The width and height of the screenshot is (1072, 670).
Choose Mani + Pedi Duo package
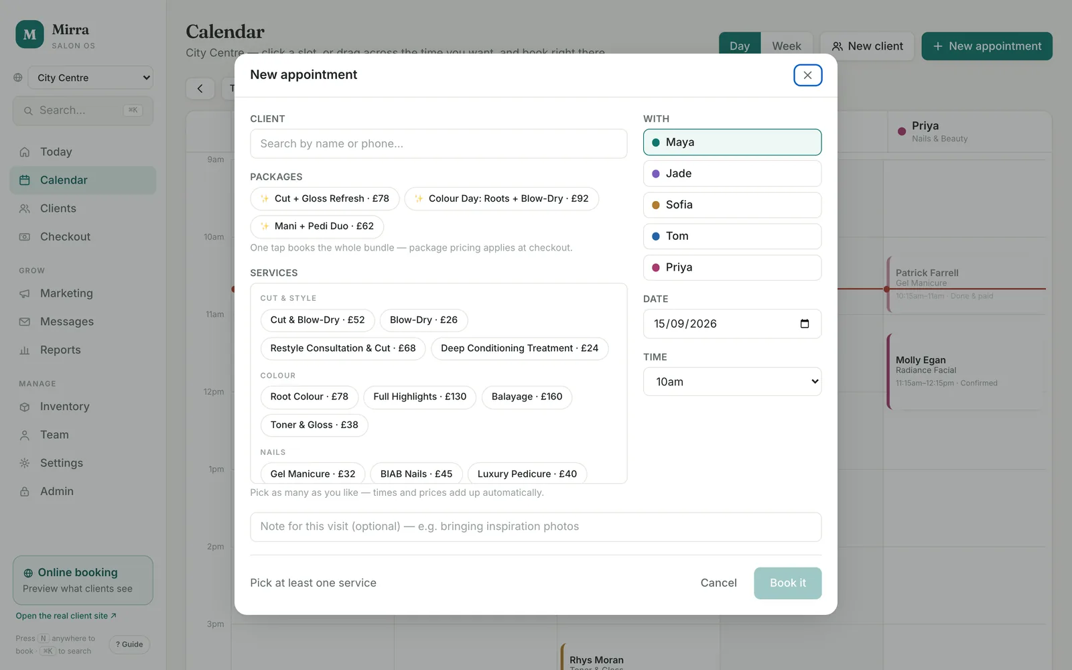pos(317,226)
